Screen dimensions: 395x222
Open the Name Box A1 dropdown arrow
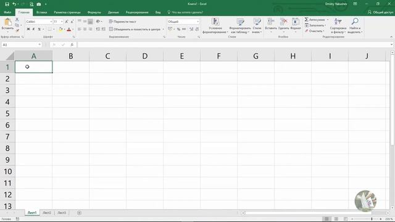[39, 44]
